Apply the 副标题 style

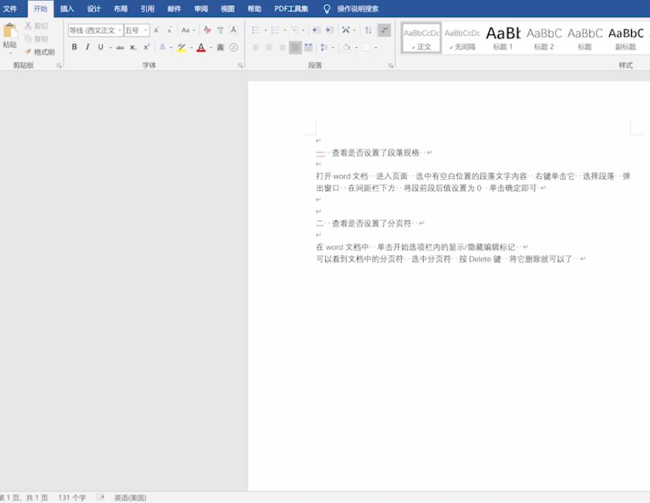point(625,38)
